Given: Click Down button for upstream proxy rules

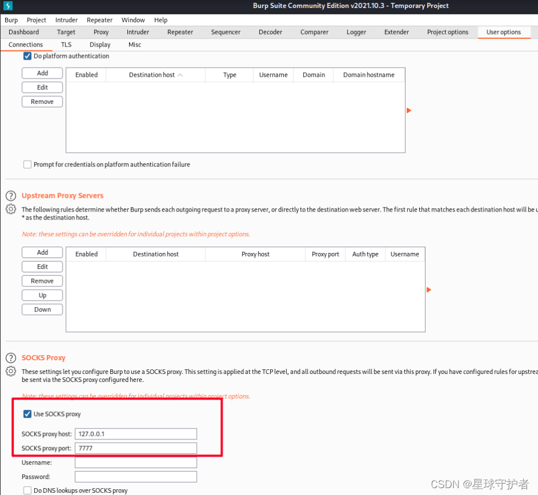Looking at the screenshot, I should click(x=42, y=310).
